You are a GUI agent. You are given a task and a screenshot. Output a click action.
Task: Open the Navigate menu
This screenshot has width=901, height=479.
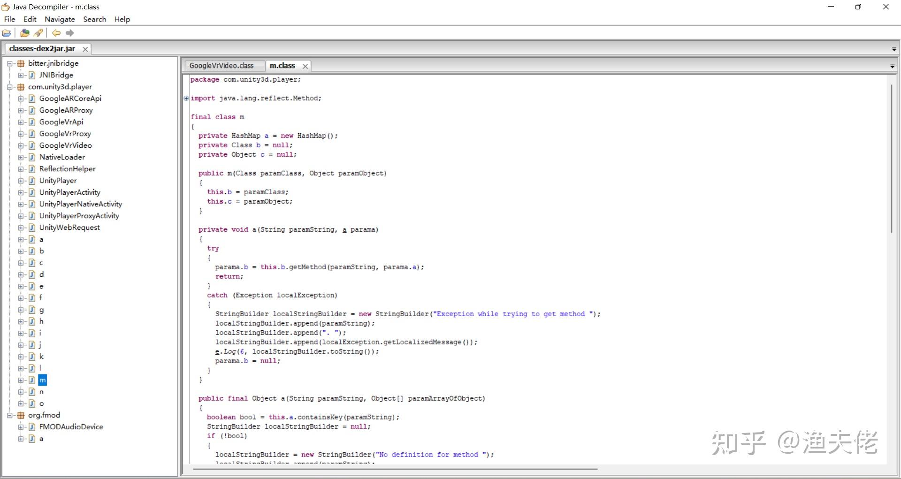click(60, 19)
